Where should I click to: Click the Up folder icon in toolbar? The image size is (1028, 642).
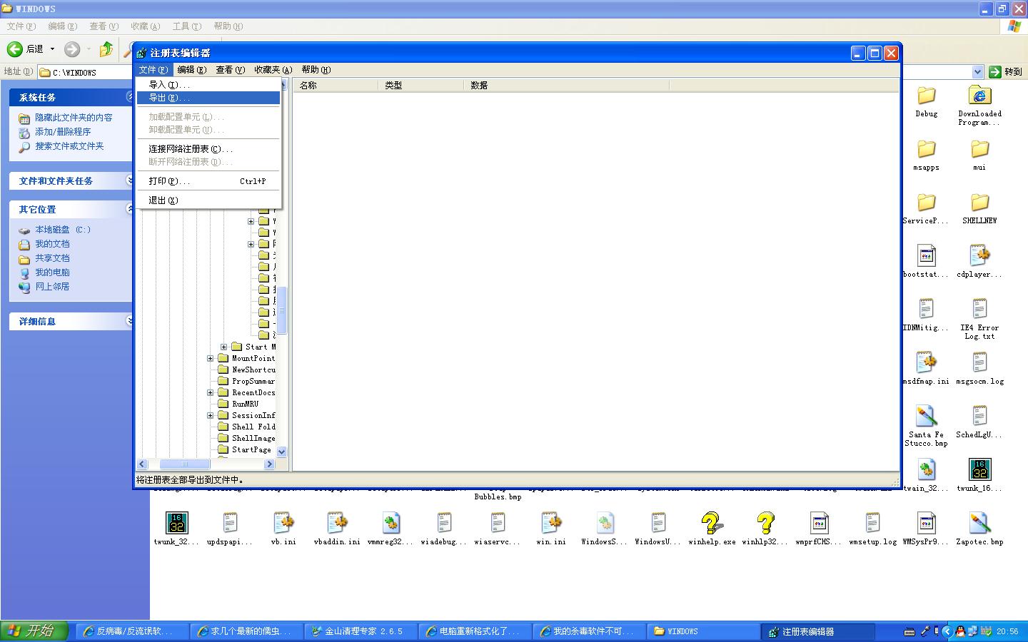106,49
